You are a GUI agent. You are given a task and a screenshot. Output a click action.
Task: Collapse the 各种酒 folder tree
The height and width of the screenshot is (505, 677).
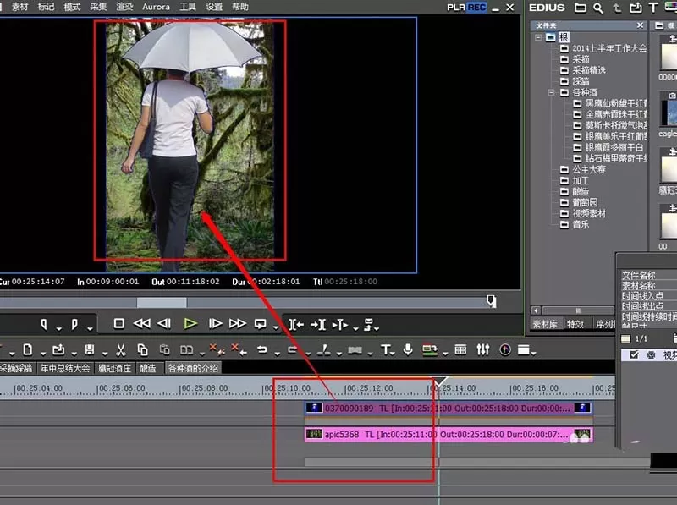click(552, 92)
